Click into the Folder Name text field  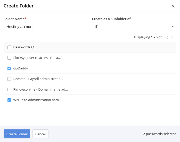pyautogui.click(x=46, y=27)
